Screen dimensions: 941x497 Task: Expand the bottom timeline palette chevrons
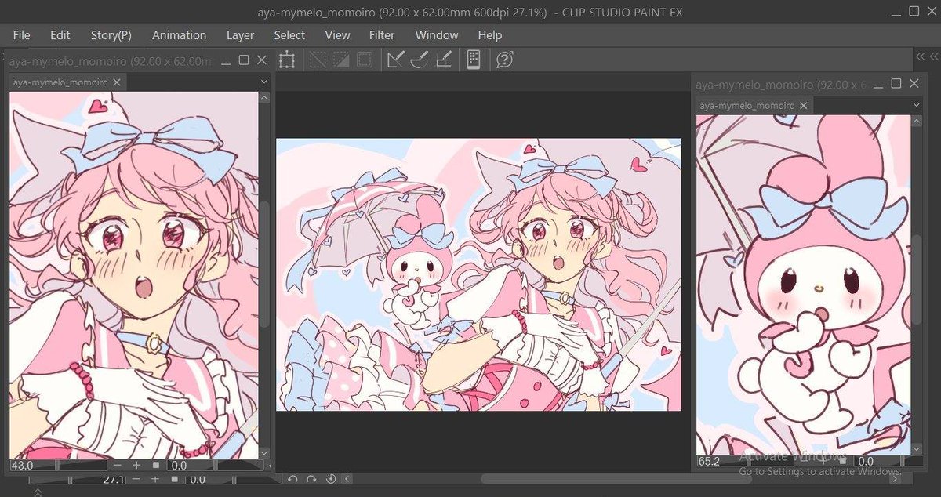tap(36, 492)
